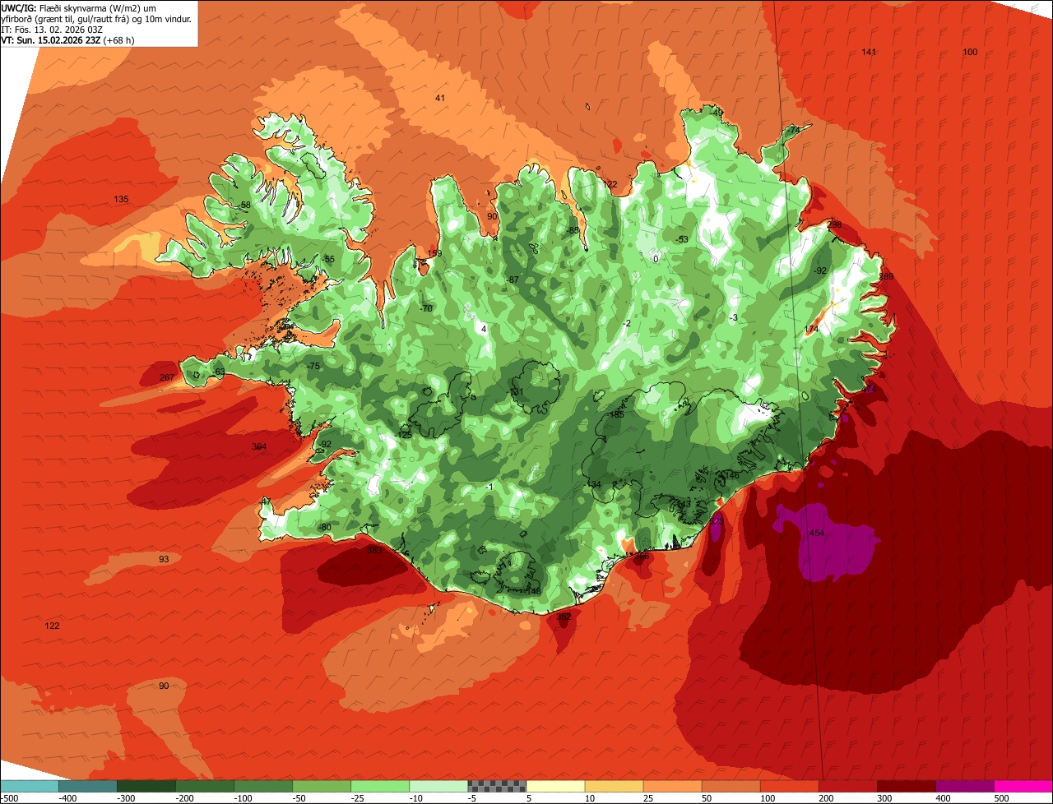Select the value '-58' in the Westfjords
This screenshot has width=1053, height=804.
click(244, 206)
